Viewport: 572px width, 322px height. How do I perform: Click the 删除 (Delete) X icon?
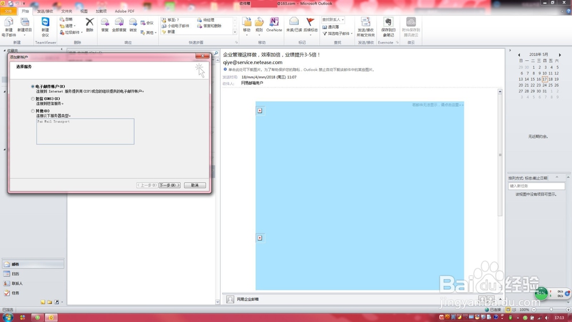click(x=90, y=22)
